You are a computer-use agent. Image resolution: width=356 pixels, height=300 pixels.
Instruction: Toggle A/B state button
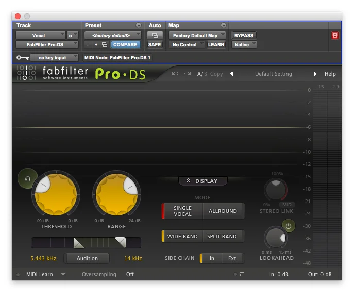202,74
